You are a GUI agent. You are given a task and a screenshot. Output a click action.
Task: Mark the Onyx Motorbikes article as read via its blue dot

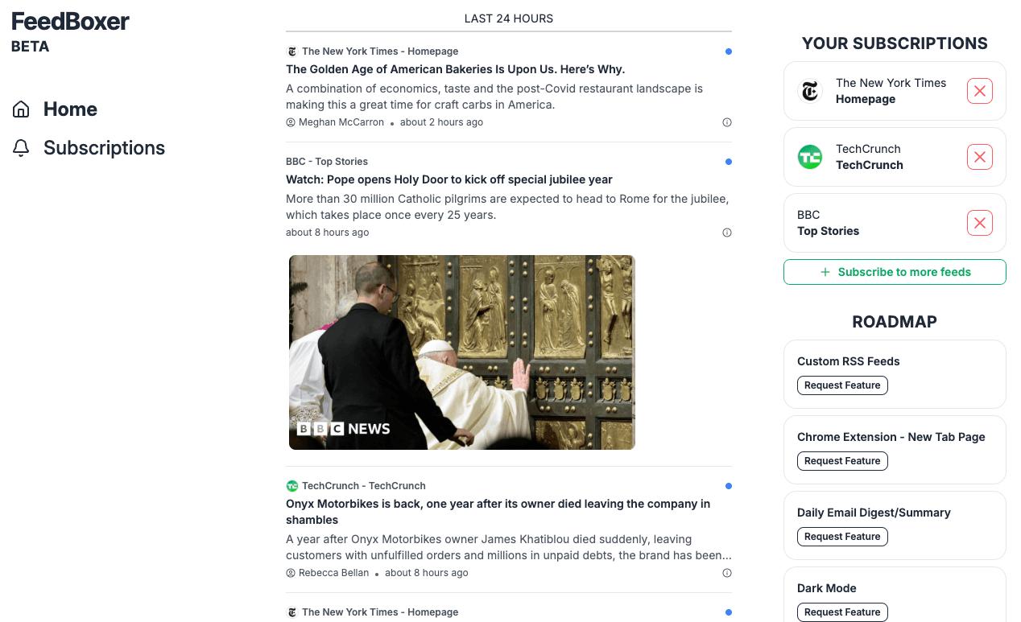click(x=729, y=485)
